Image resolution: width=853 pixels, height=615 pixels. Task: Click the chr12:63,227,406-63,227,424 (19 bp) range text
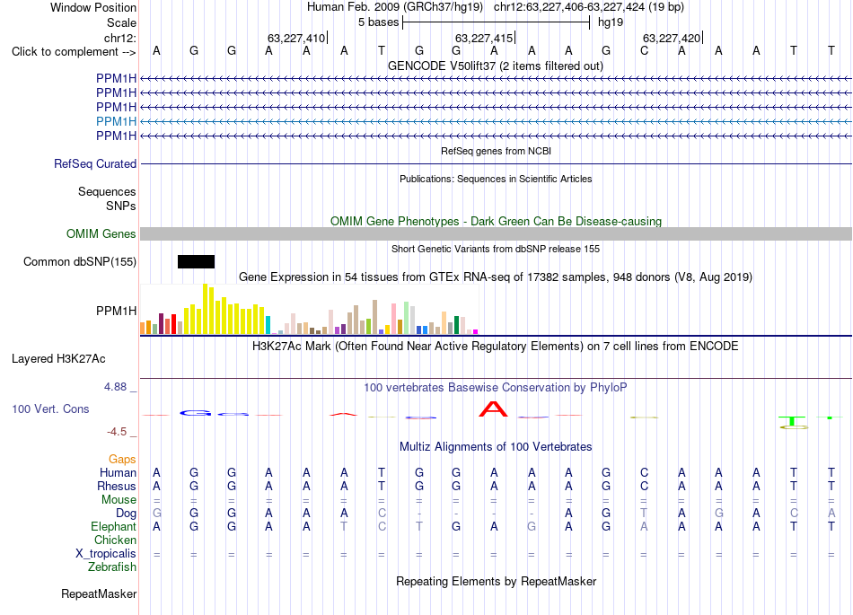tap(589, 7)
